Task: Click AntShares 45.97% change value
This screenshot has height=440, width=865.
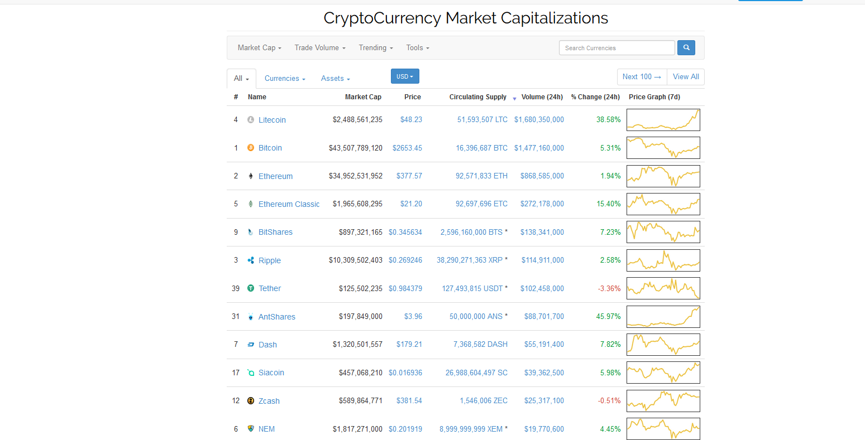Action: [x=608, y=316]
